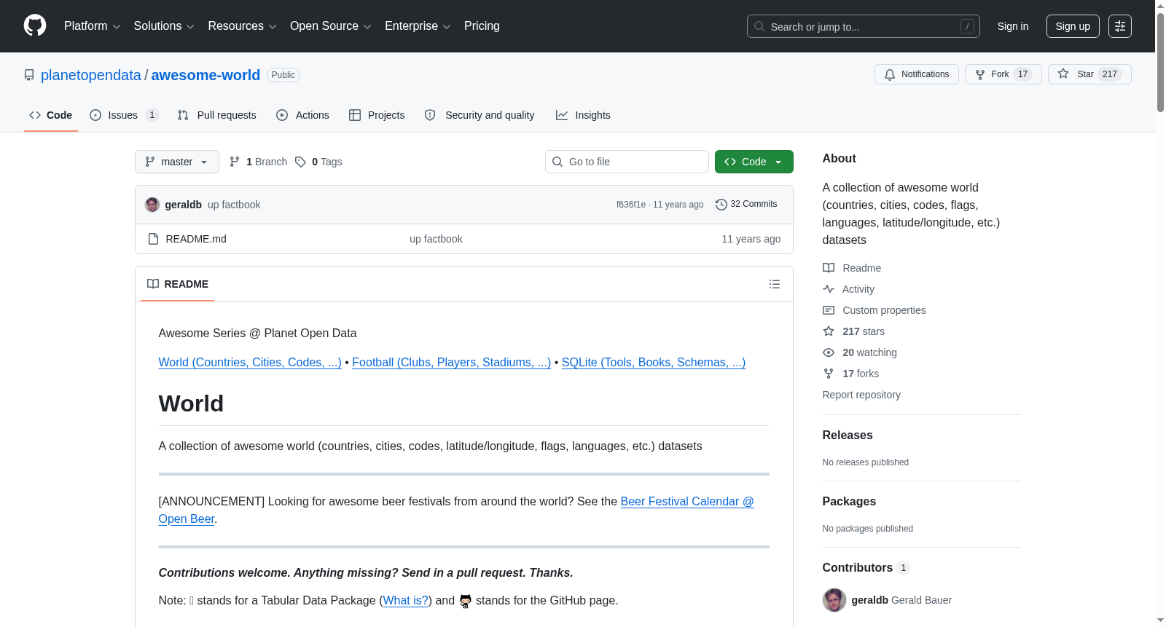Image resolution: width=1166 pixels, height=627 pixels.
Task: Click the book icon next to Readme
Action: tap(829, 268)
